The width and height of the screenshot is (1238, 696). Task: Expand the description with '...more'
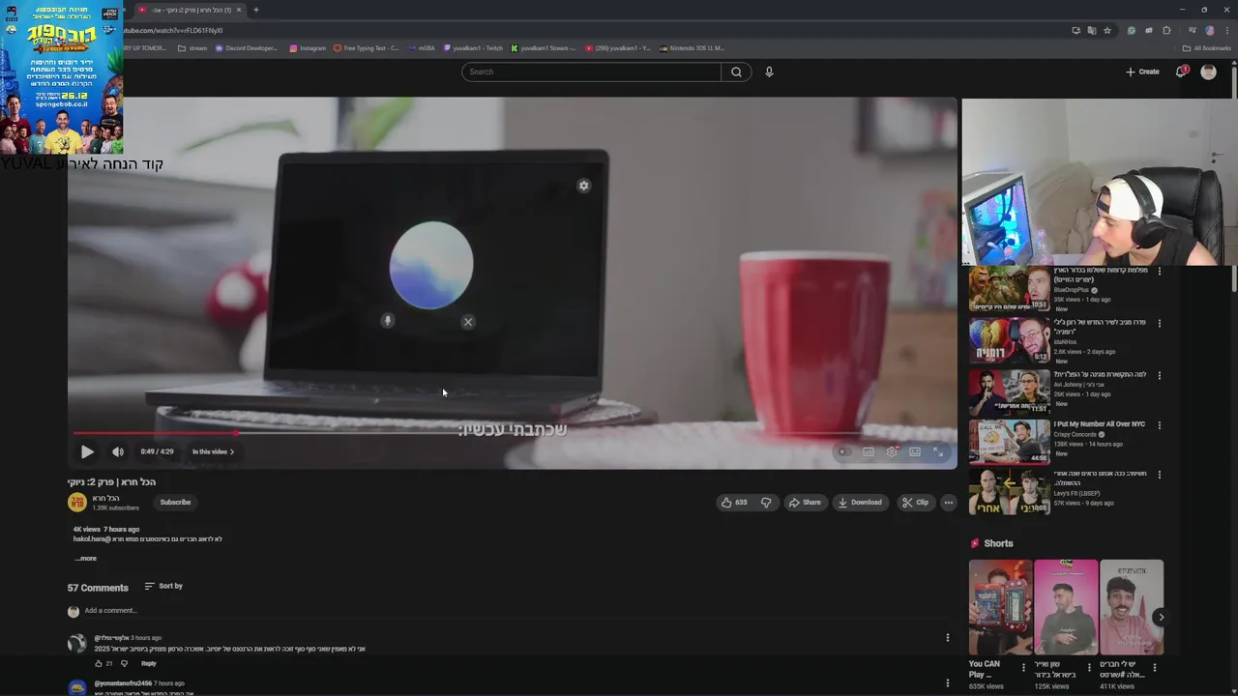click(86, 558)
